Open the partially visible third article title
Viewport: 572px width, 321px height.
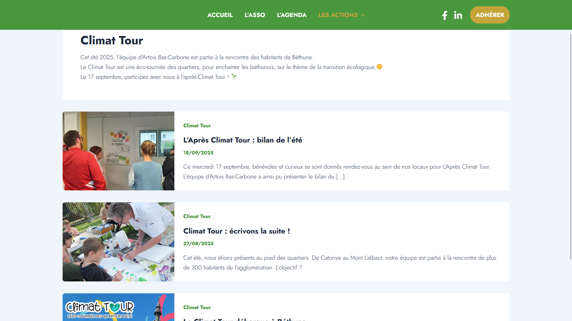click(x=244, y=319)
